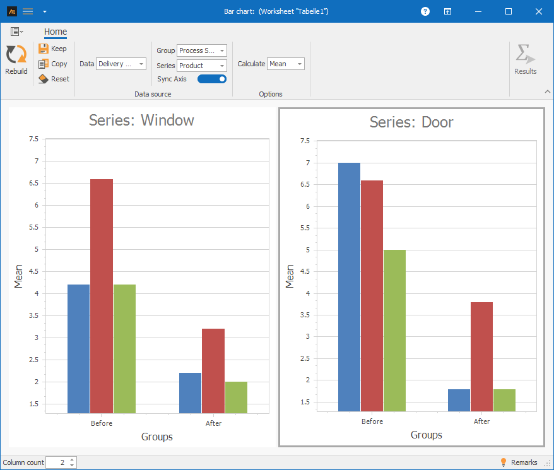The width and height of the screenshot is (554, 470).
Task: Expand the Group dropdown
Action: click(202, 50)
